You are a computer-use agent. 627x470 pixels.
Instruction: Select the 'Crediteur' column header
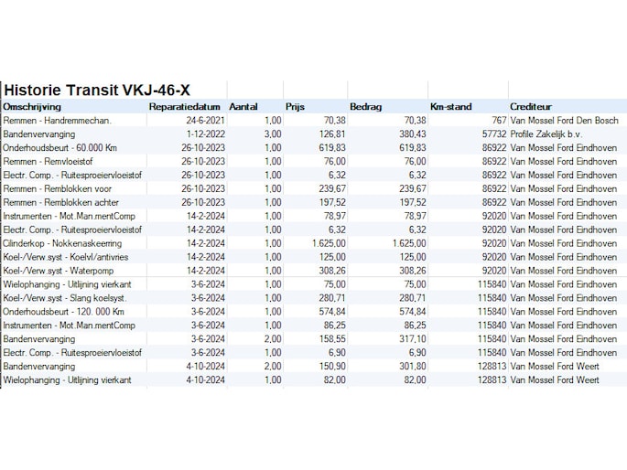point(531,107)
